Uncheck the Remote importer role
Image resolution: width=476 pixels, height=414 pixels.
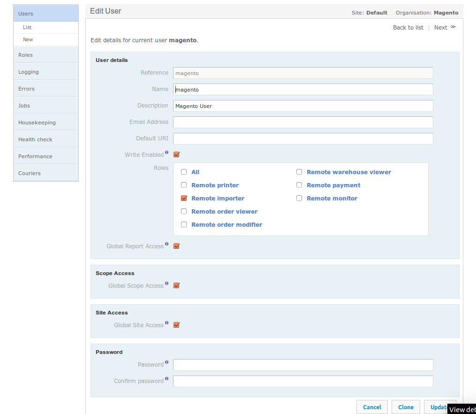[x=184, y=198]
